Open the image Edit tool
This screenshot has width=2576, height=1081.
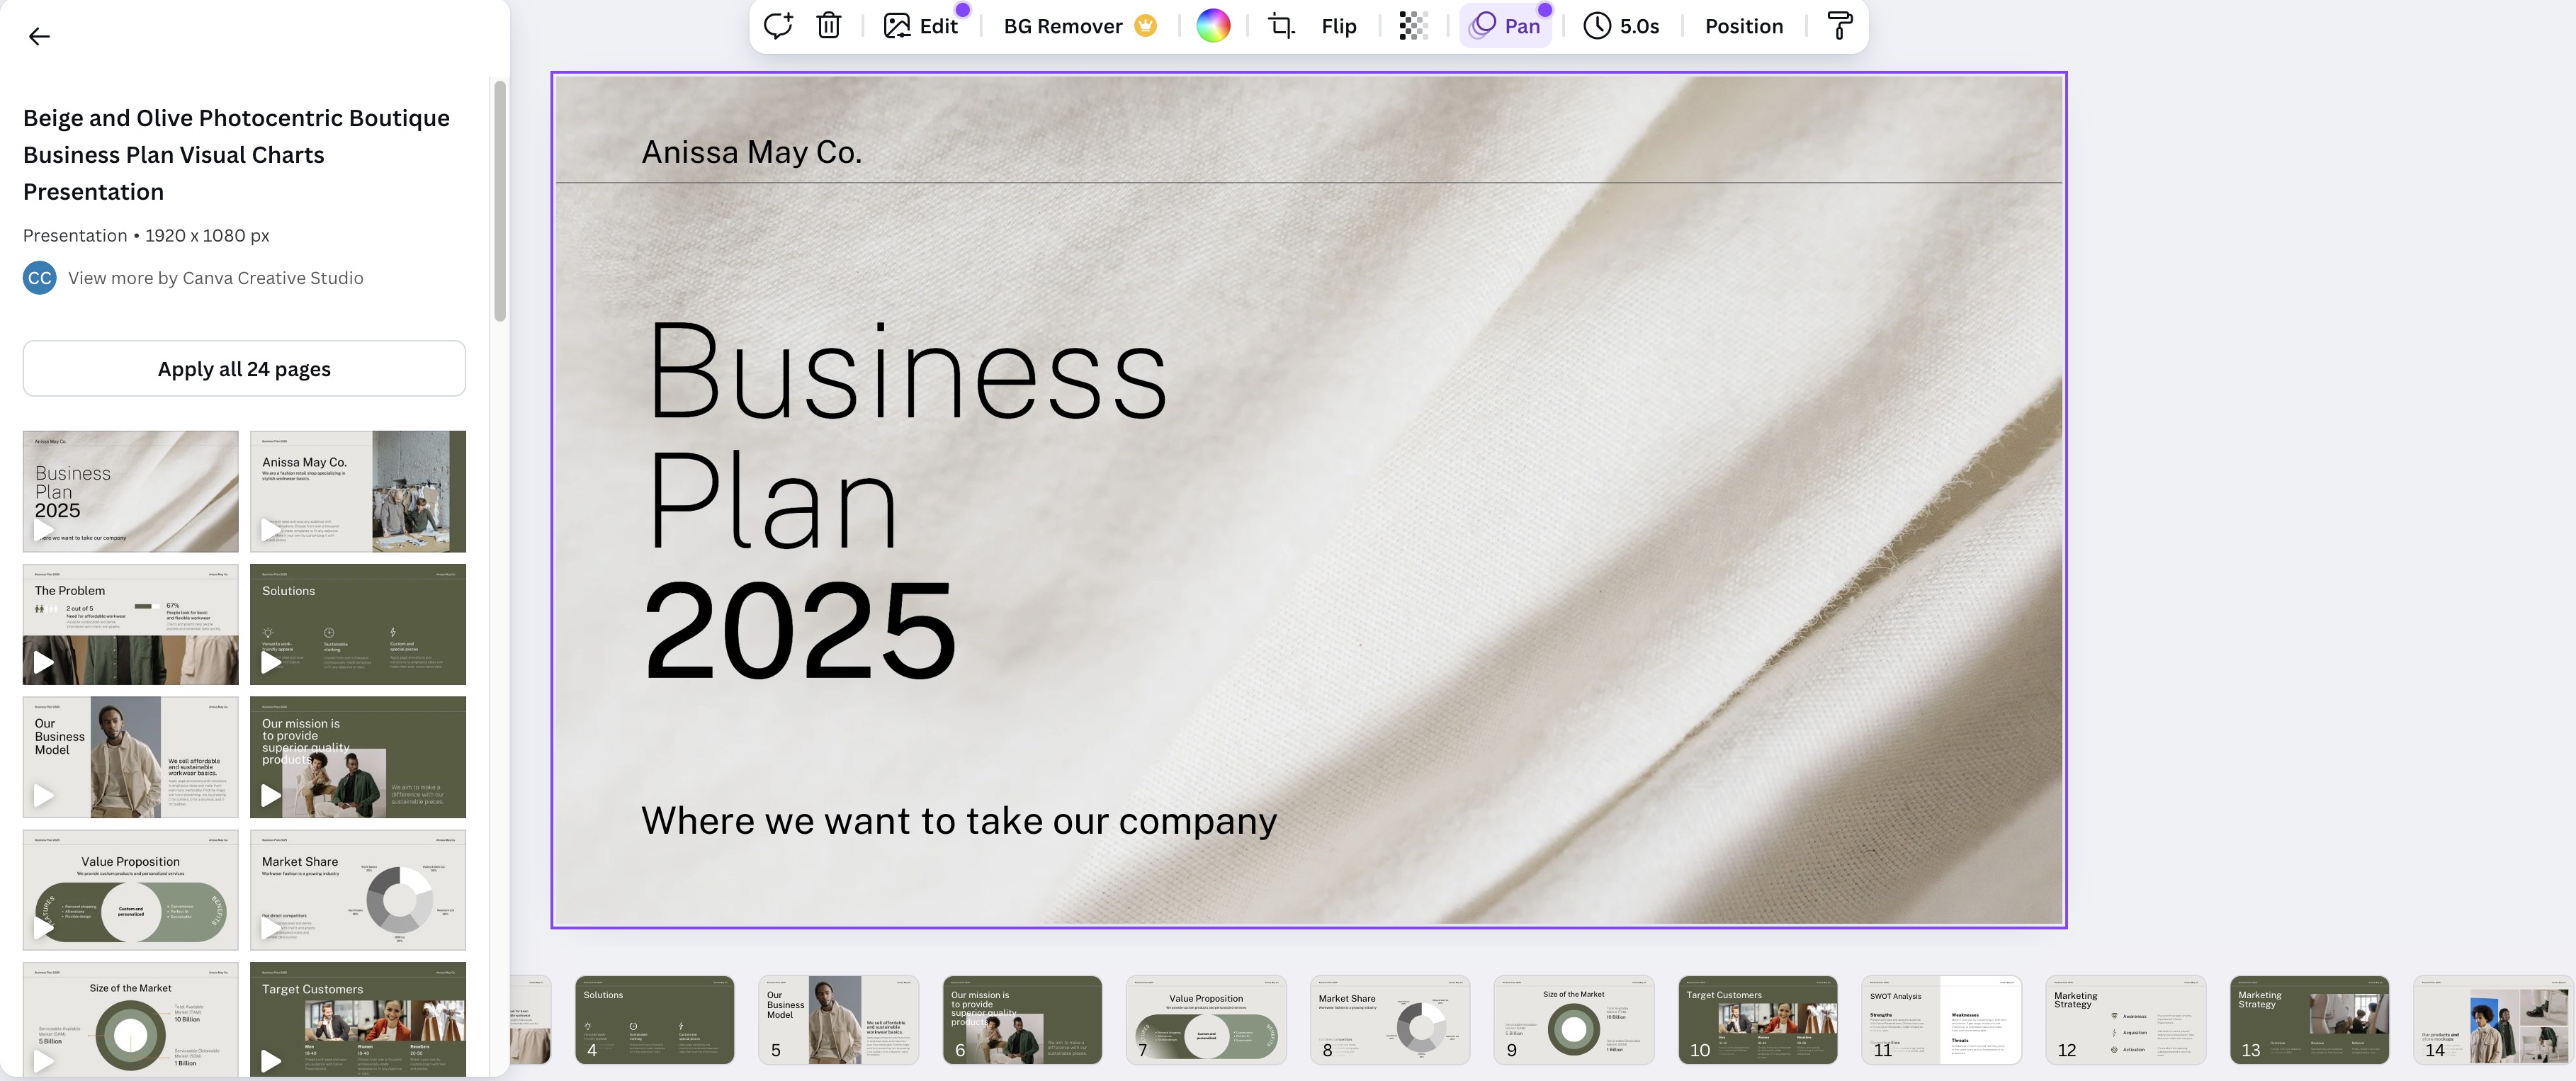[921, 26]
